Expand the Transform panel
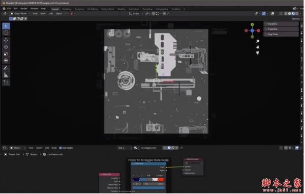305x194 pixels. pyautogui.click(x=281, y=24)
